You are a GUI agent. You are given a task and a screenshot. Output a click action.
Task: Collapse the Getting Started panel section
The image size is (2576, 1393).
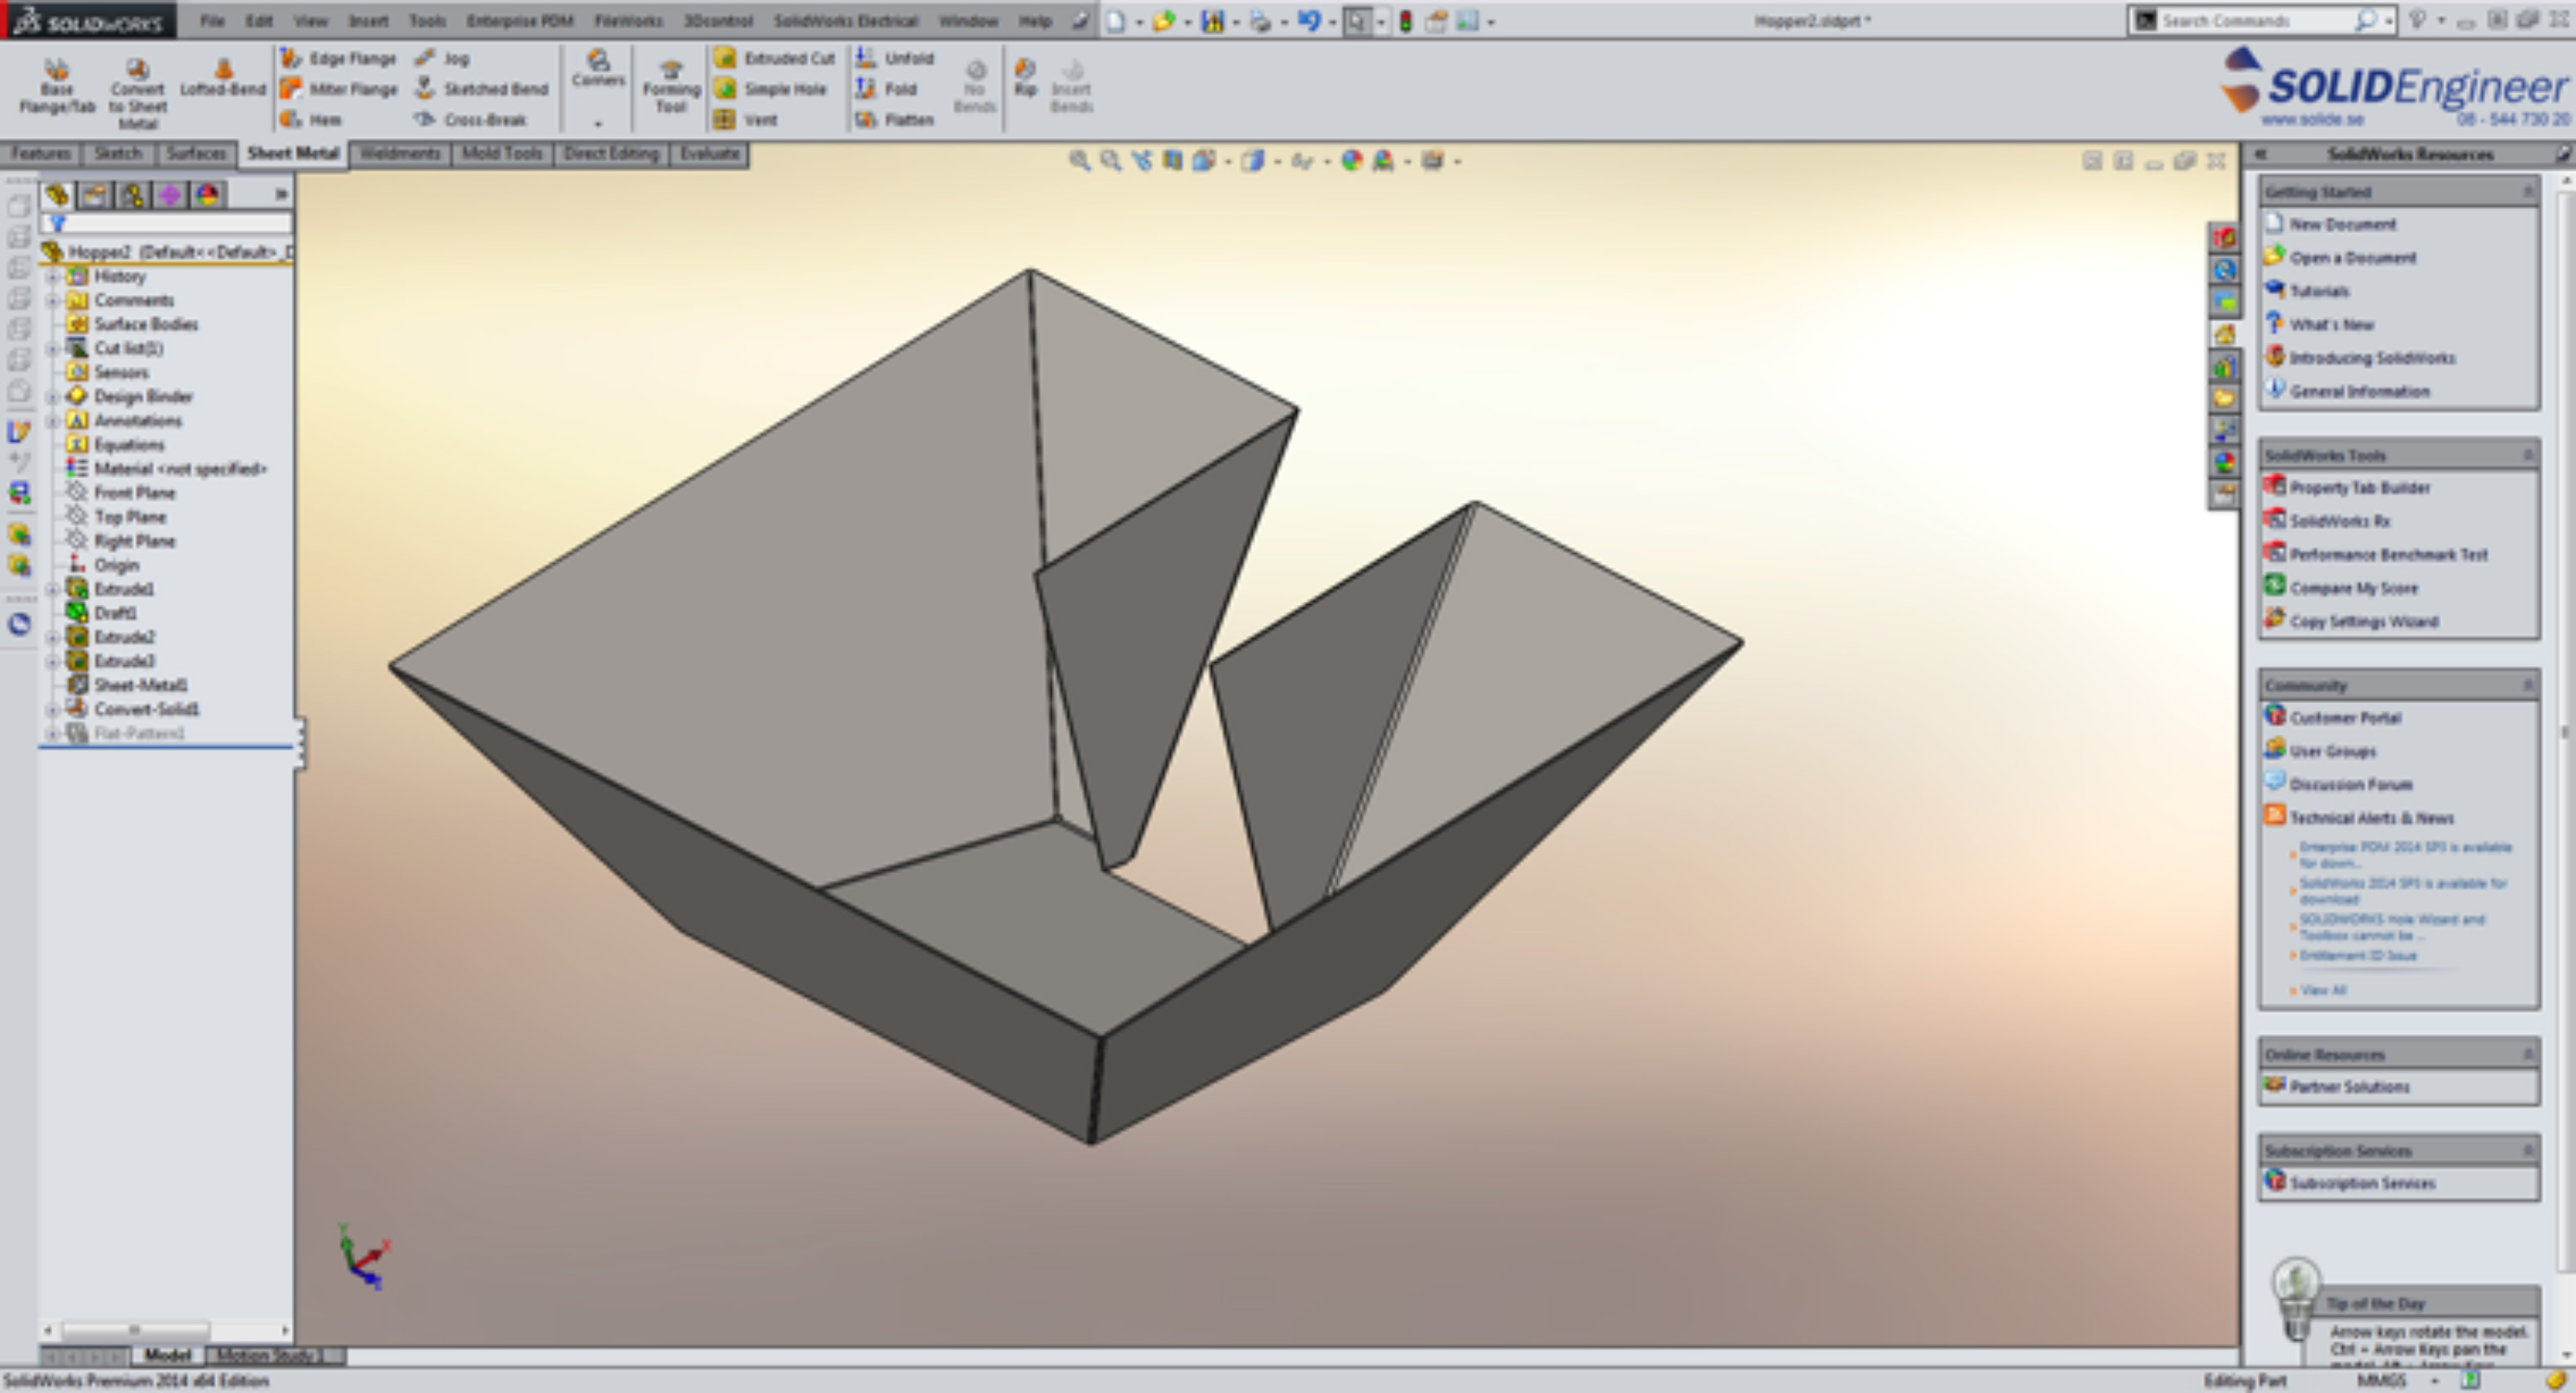pyautogui.click(x=2527, y=192)
